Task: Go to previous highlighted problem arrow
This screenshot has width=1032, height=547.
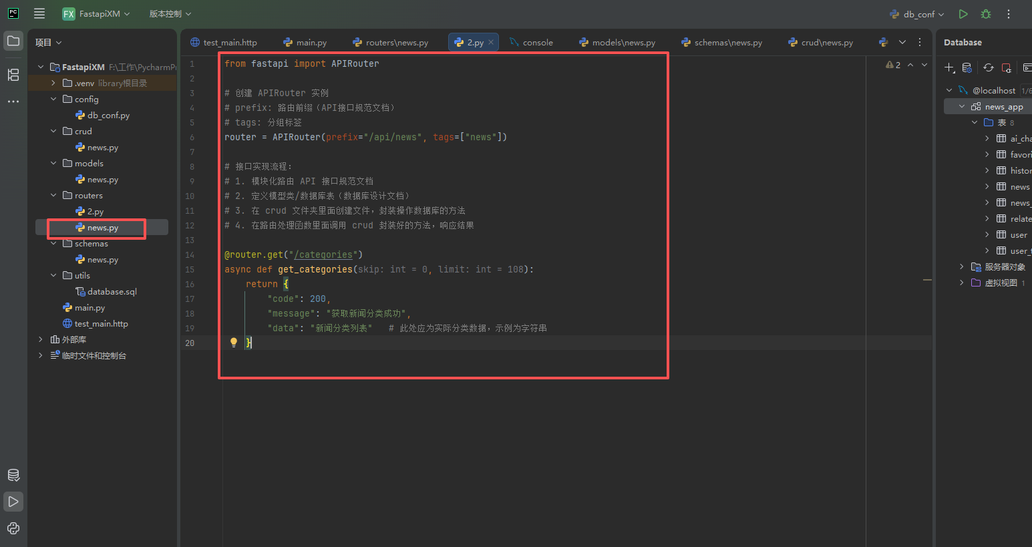Action: [x=910, y=65]
